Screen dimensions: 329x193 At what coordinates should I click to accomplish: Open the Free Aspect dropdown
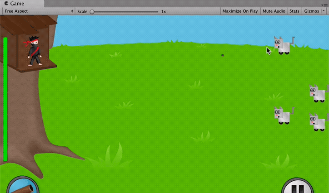[38, 11]
